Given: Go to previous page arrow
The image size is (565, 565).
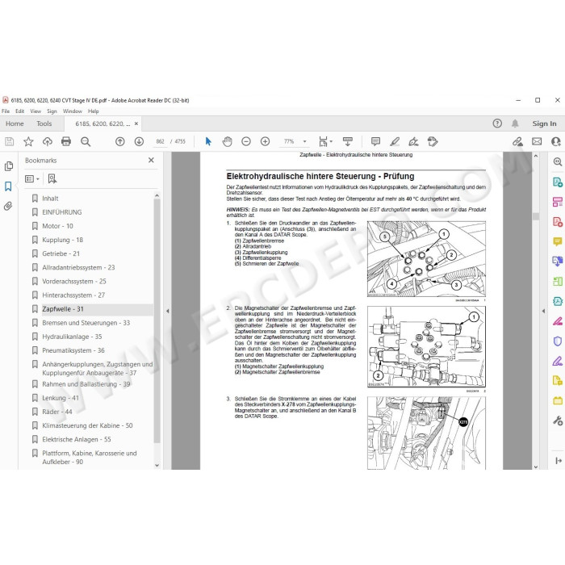Looking at the screenshot, I should (x=120, y=141).
